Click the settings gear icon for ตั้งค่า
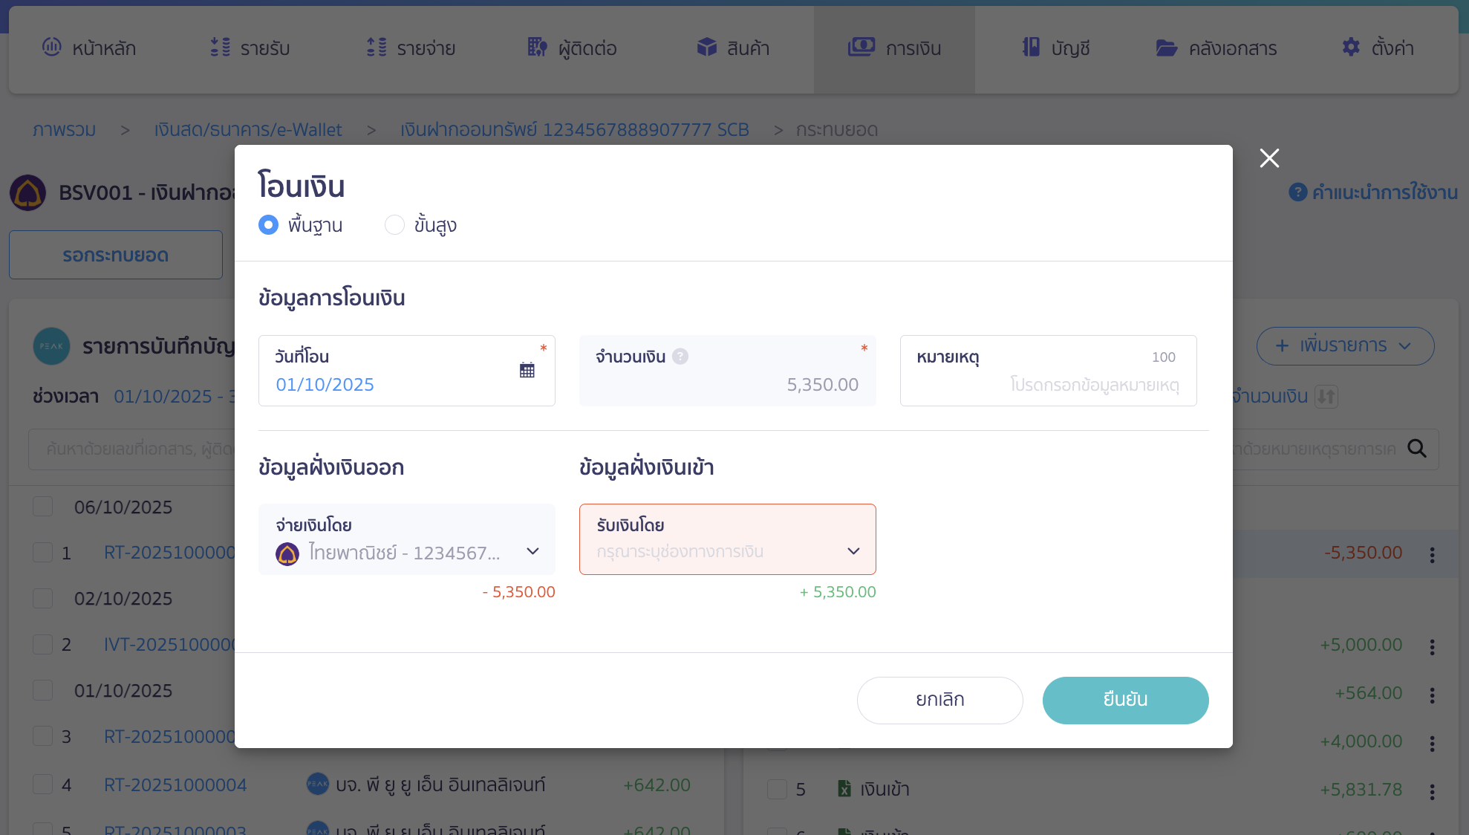This screenshot has height=835, width=1469. tap(1350, 48)
